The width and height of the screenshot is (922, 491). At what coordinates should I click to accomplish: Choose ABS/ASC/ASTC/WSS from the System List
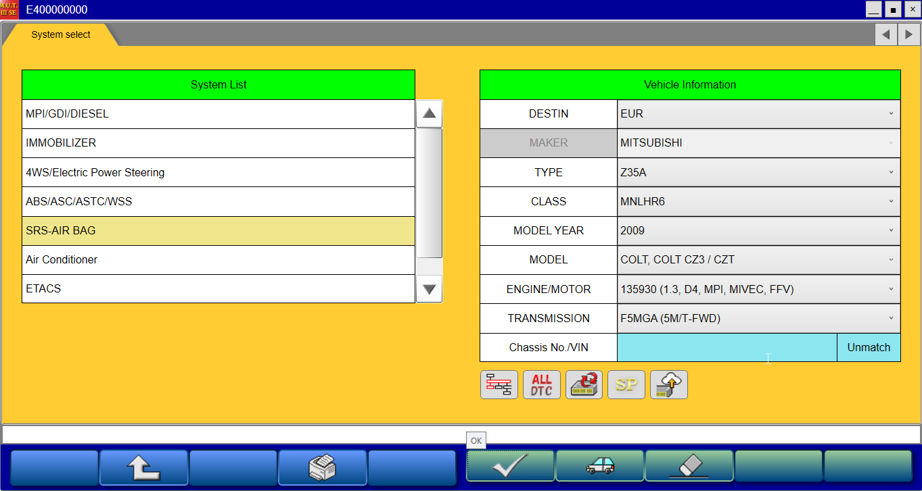[x=218, y=202]
